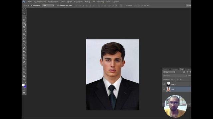Open the auto-select Слой dropdown
This screenshot has width=213, height=119.
point(48,5)
